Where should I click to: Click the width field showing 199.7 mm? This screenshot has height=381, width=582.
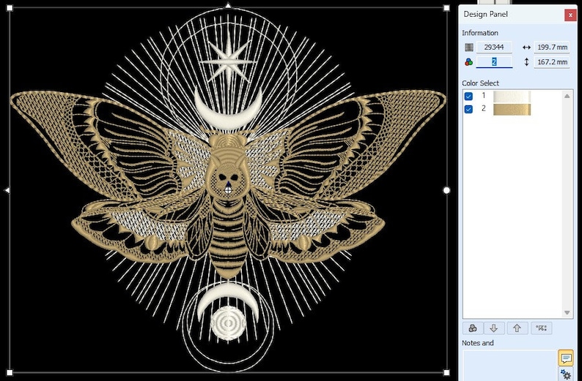552,47
